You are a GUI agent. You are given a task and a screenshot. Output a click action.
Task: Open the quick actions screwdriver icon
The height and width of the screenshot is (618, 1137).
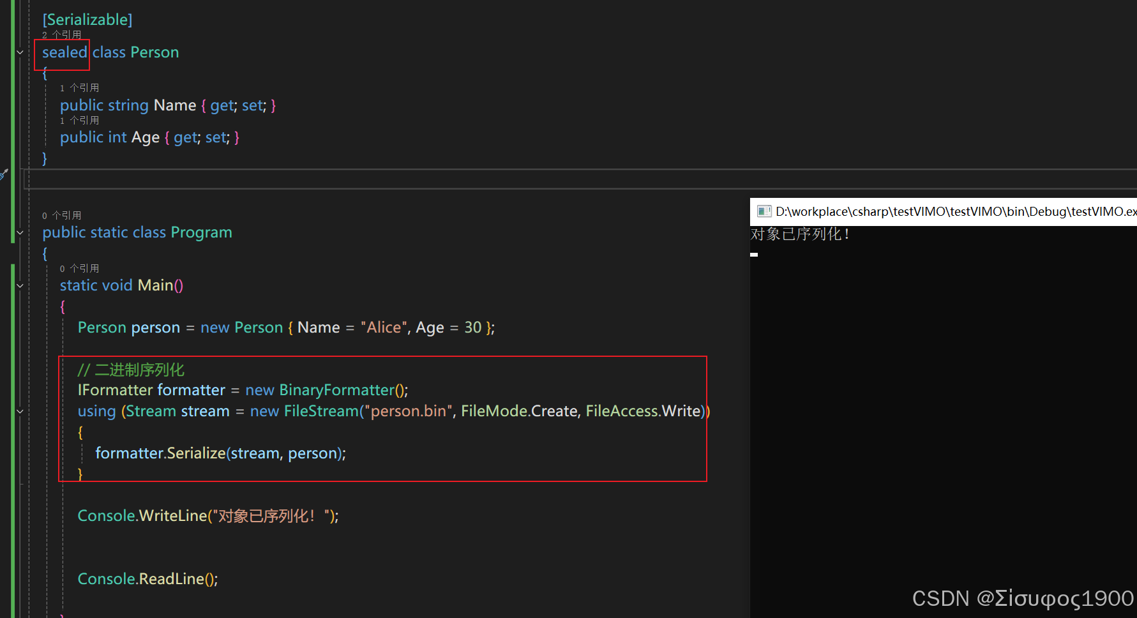tap(4, 174)
